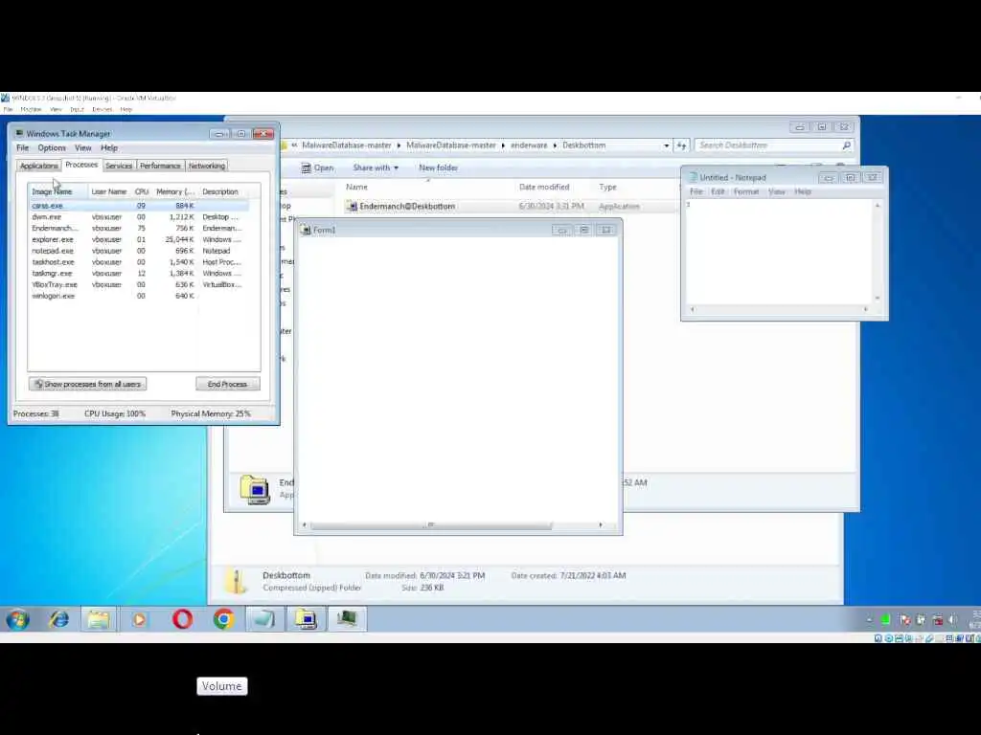Screen dimensions: 981x735
Task: Click the Endermanch@Deskbottom file icon
Action: coord(353,207)
